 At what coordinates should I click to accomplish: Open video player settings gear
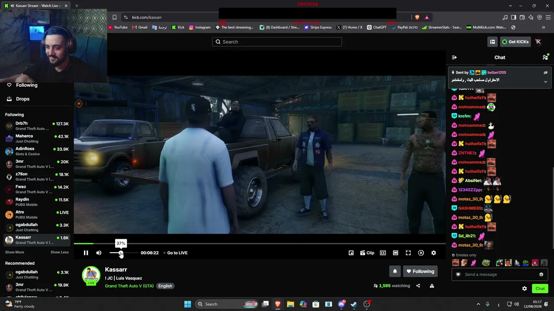pyautogui.click(x=434, y=253)
